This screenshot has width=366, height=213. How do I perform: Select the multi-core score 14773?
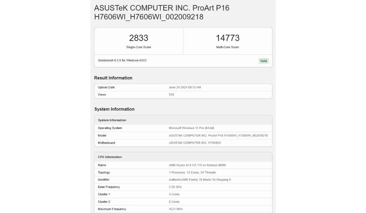pos(228,38)
